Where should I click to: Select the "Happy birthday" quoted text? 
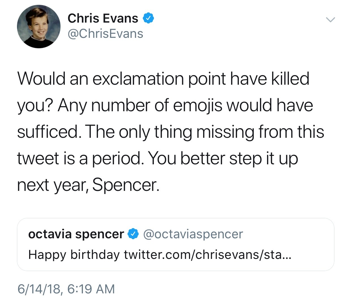tap(74, 255)
